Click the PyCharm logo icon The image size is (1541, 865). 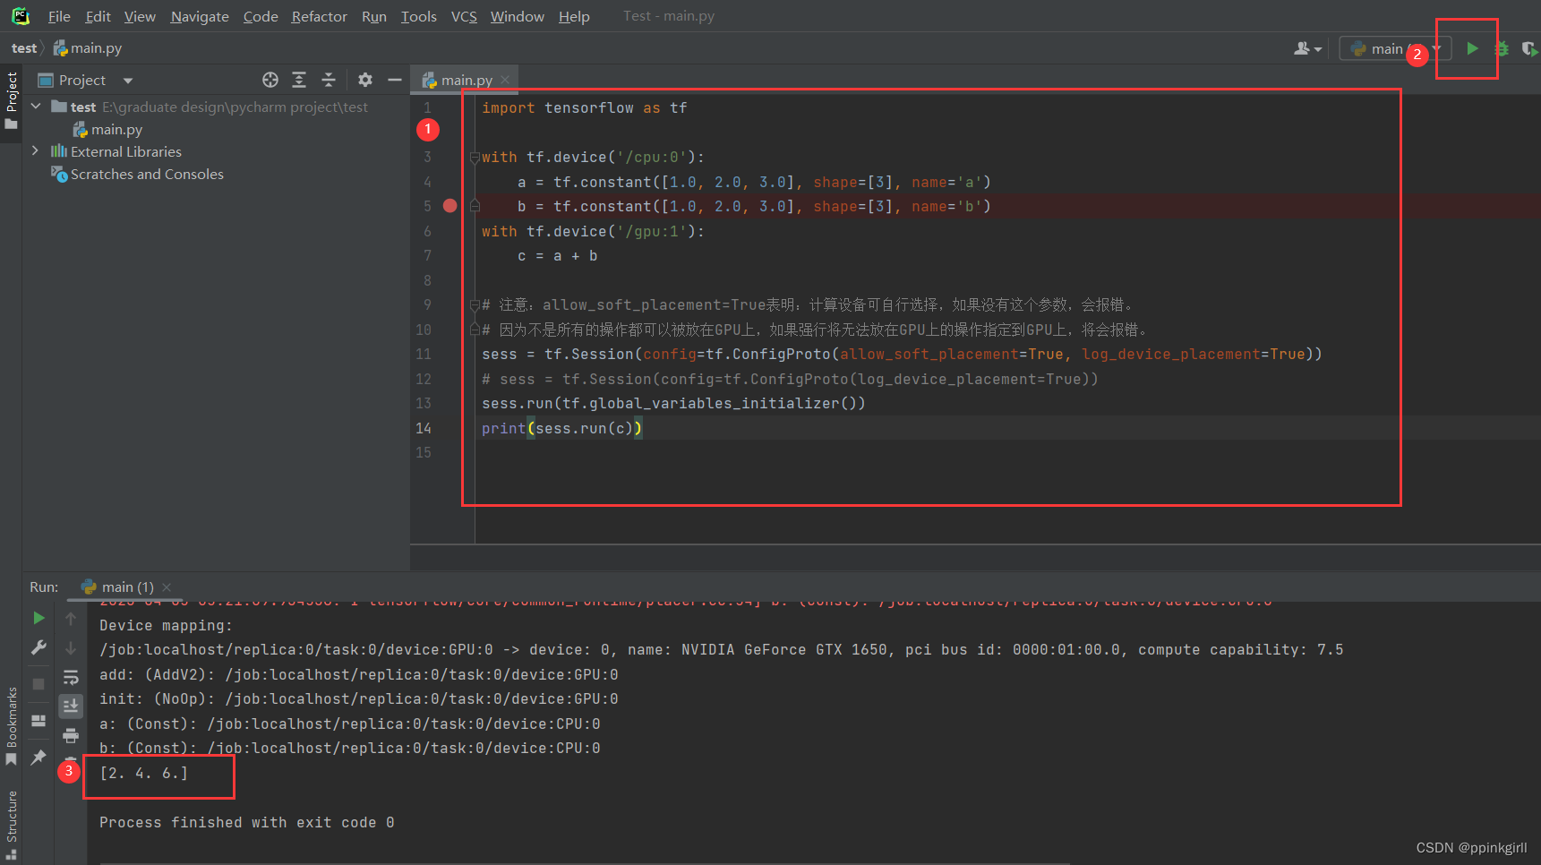point(20,16)
